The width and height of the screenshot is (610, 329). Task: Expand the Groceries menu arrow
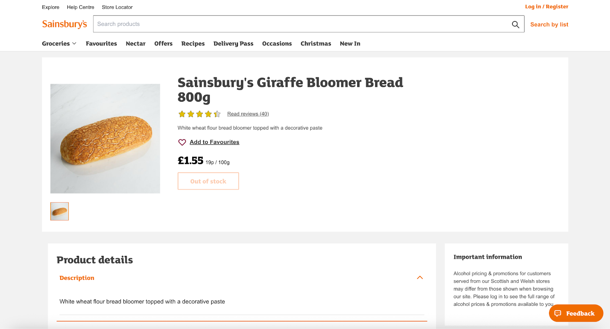coord(75,44)
